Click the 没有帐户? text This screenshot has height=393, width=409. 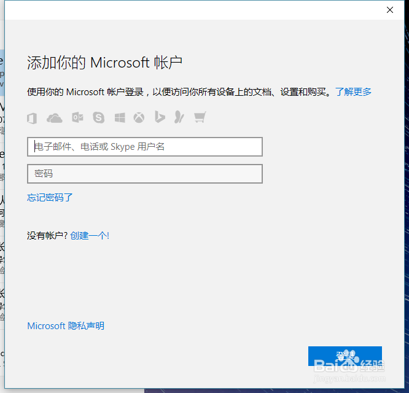[47, 235]
